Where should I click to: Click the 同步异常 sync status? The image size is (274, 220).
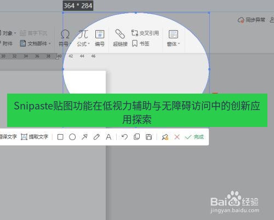pyautogui.click(x=252, y=20)
